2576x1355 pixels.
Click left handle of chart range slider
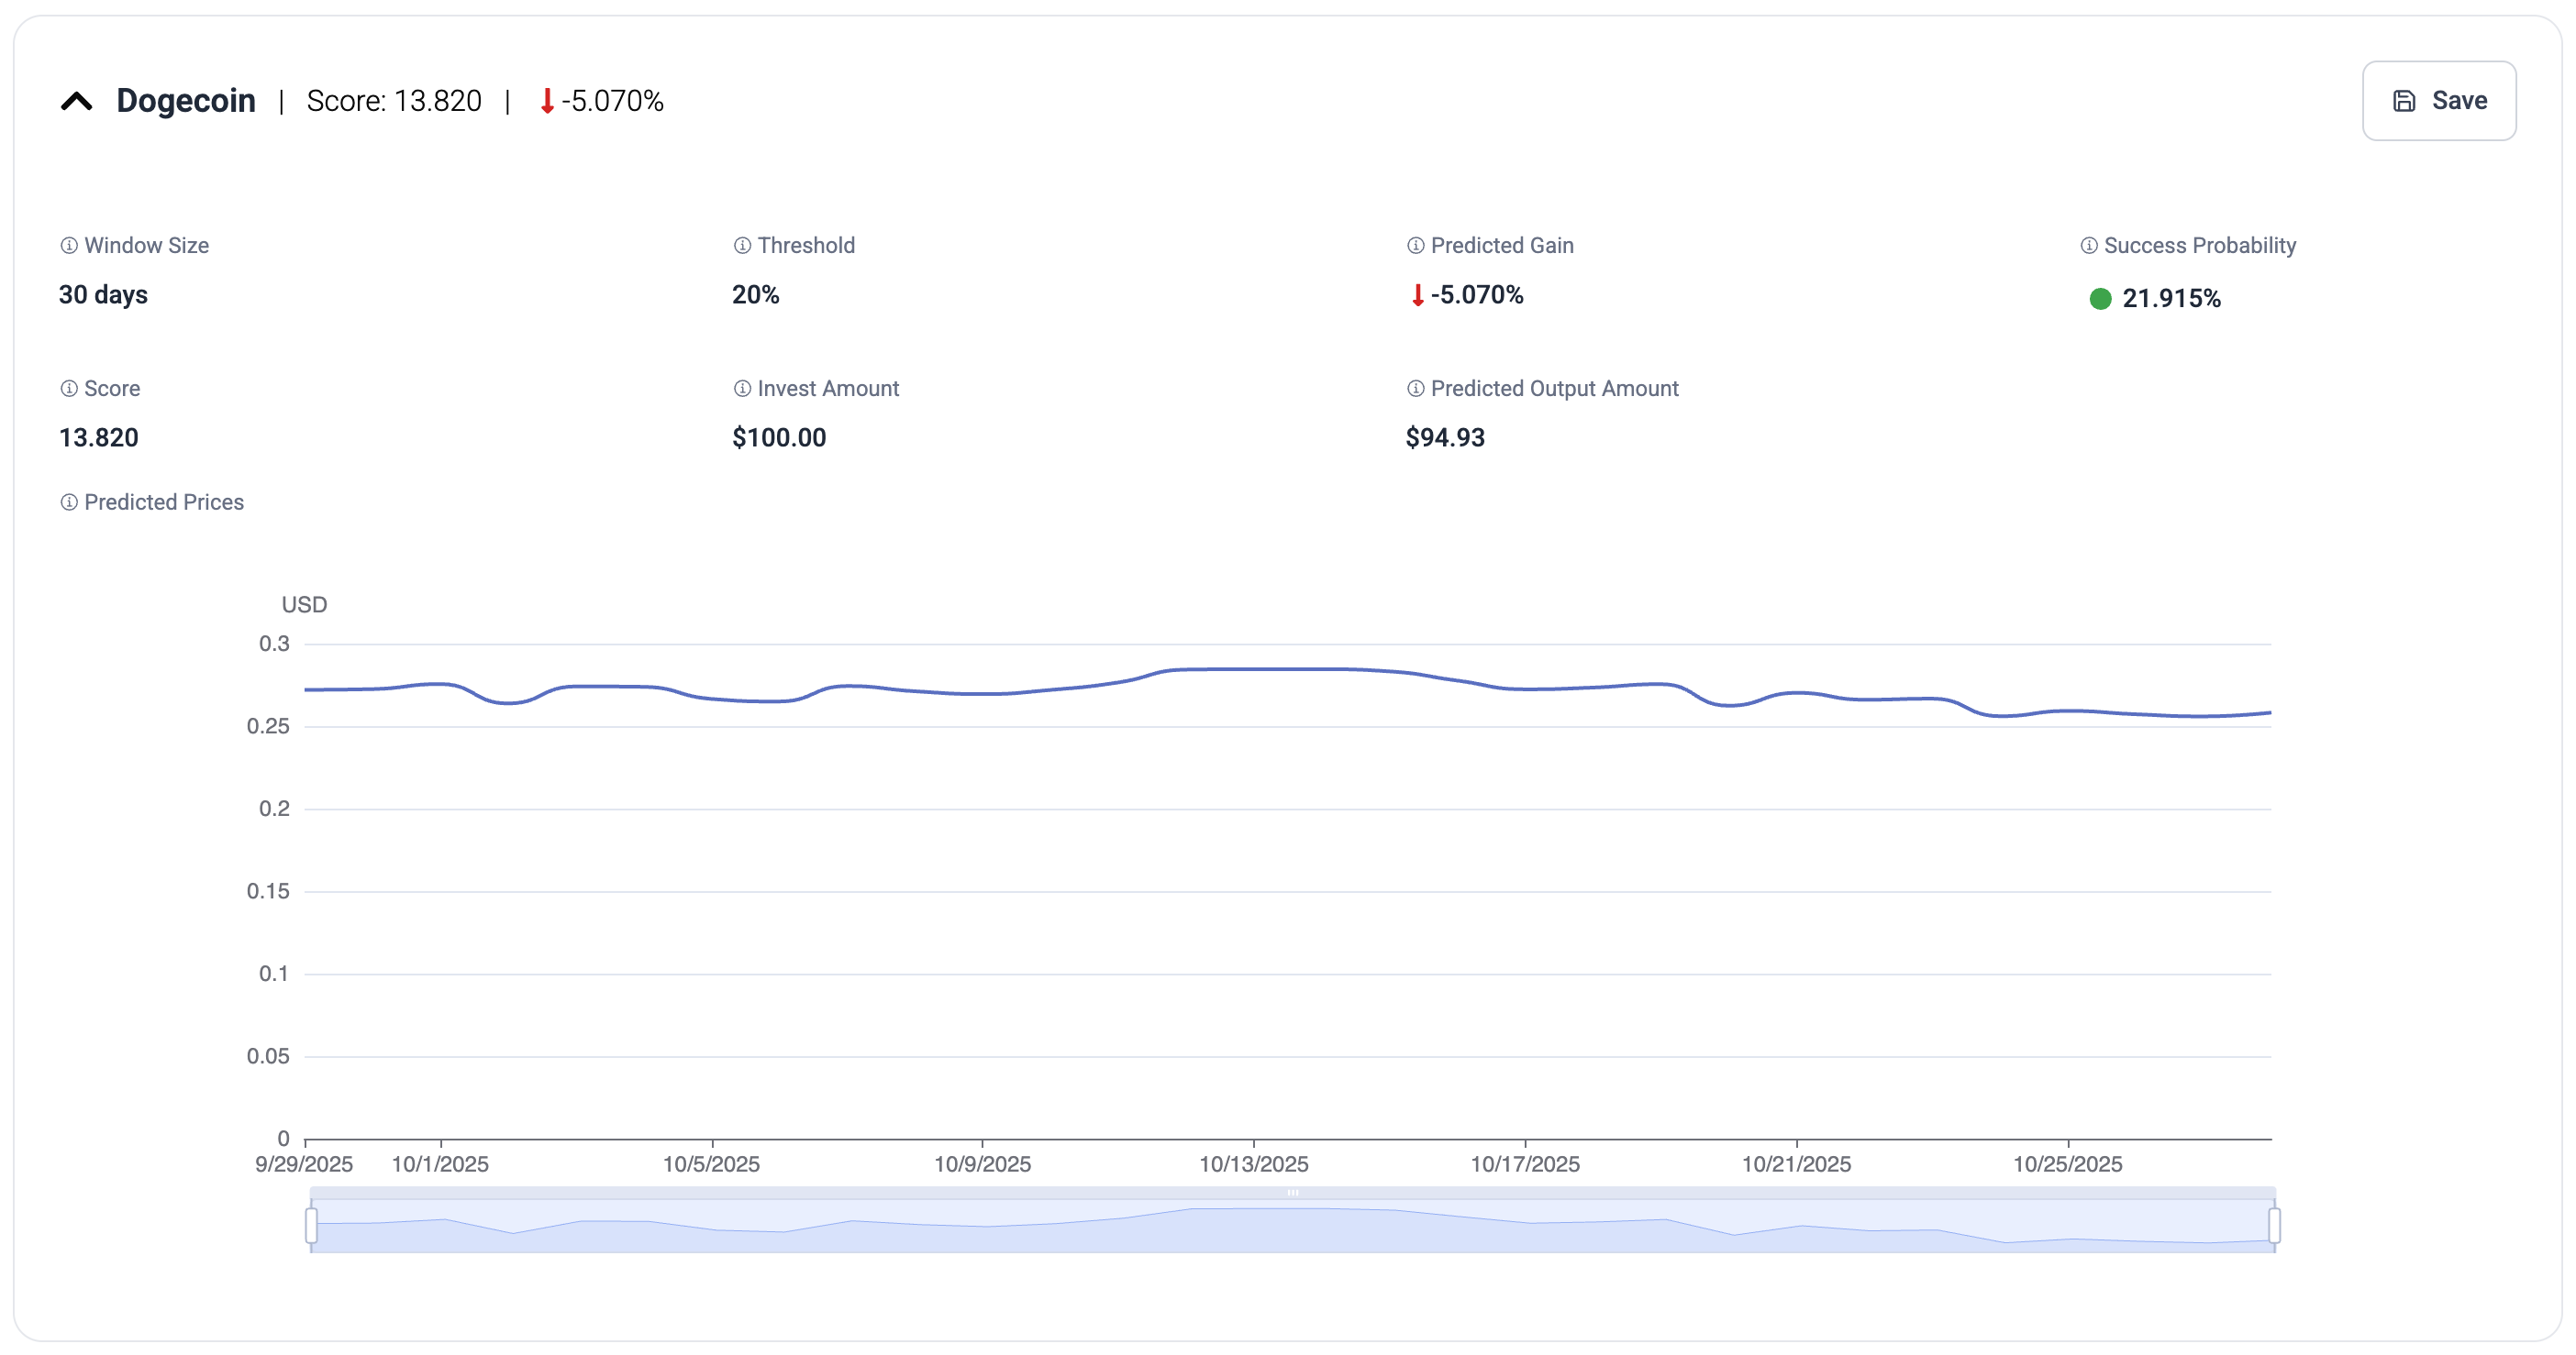point(312,1225)
